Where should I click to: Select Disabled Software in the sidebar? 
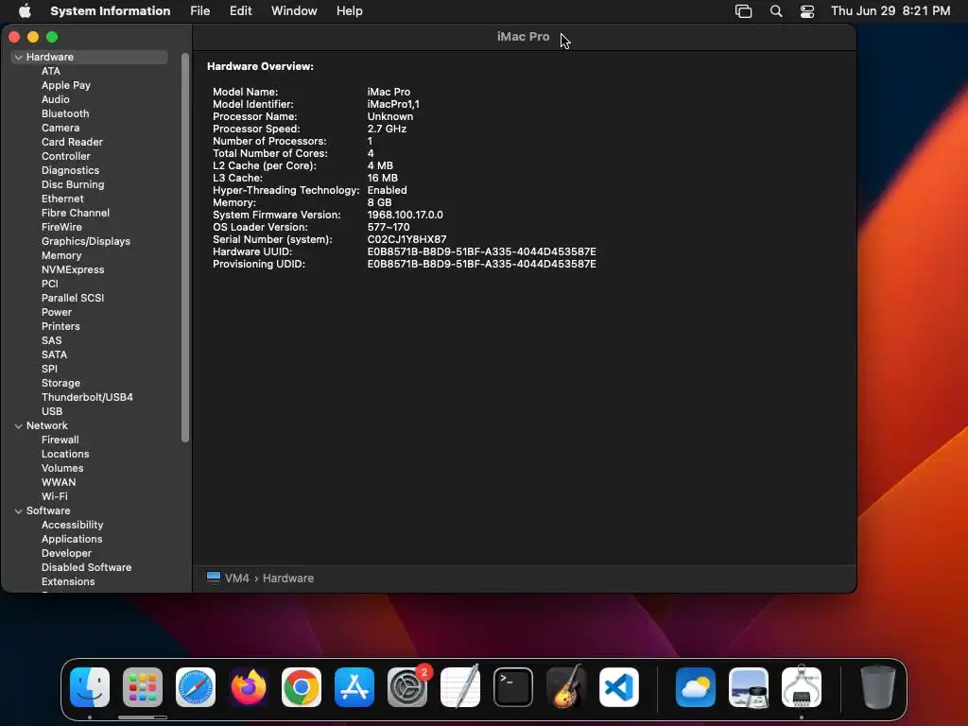click(86, 568)
